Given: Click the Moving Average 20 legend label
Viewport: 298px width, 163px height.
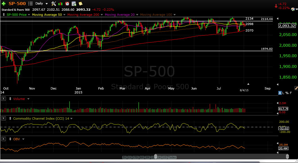Looking at the screenshot, I should tap(120, 15).
